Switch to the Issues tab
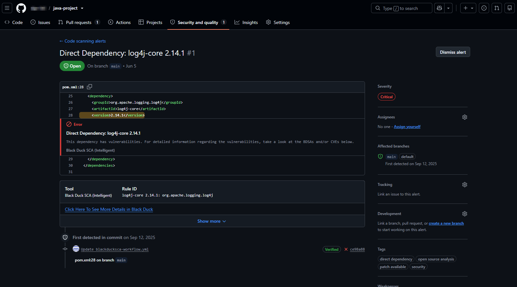517x287 pixels. pos(40,22)
